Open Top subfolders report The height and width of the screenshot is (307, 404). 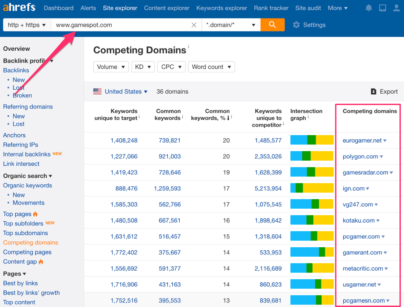click(x=23, y=224)
